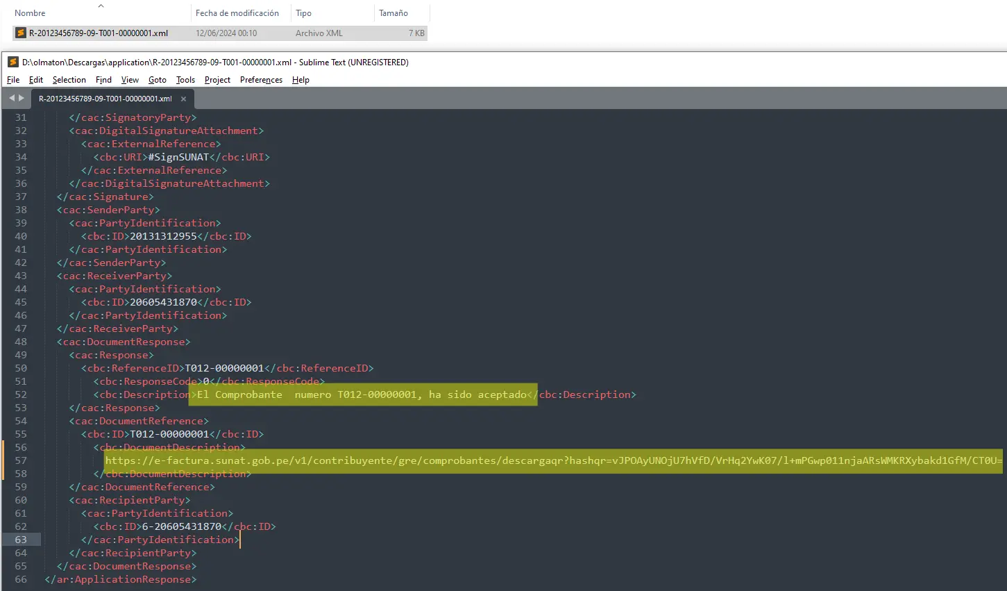Screen dimensions: 1007x591
Task: Click the XML file icon in the file list
Action: click(x=21, y=33)
